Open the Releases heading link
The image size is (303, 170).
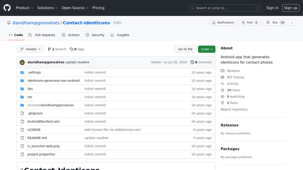pyautogui.click(x=229, y=125)
